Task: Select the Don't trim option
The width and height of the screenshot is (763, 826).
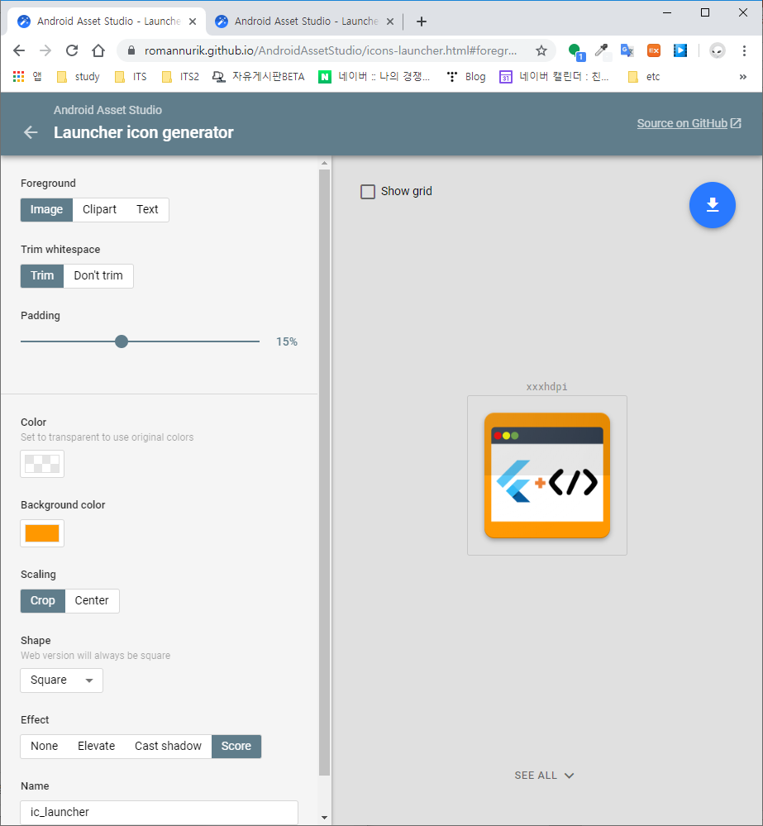Action: 98,276
